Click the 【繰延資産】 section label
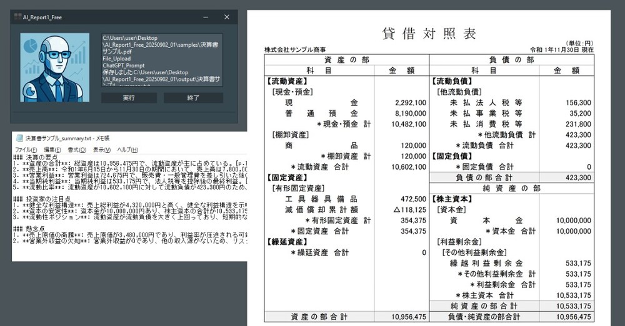Image resolution: width=625 pixels, height=326 pixels. click(287, 242)
